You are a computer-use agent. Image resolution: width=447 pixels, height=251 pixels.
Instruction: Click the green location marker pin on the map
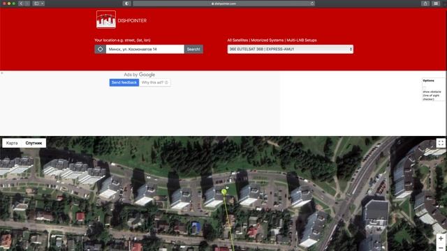(224, 192)
